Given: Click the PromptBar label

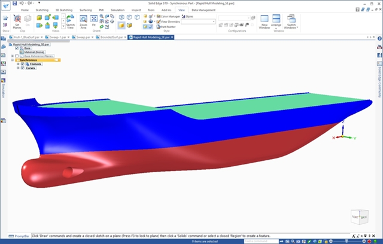Looking at the screenshot, I should point(22,236).
